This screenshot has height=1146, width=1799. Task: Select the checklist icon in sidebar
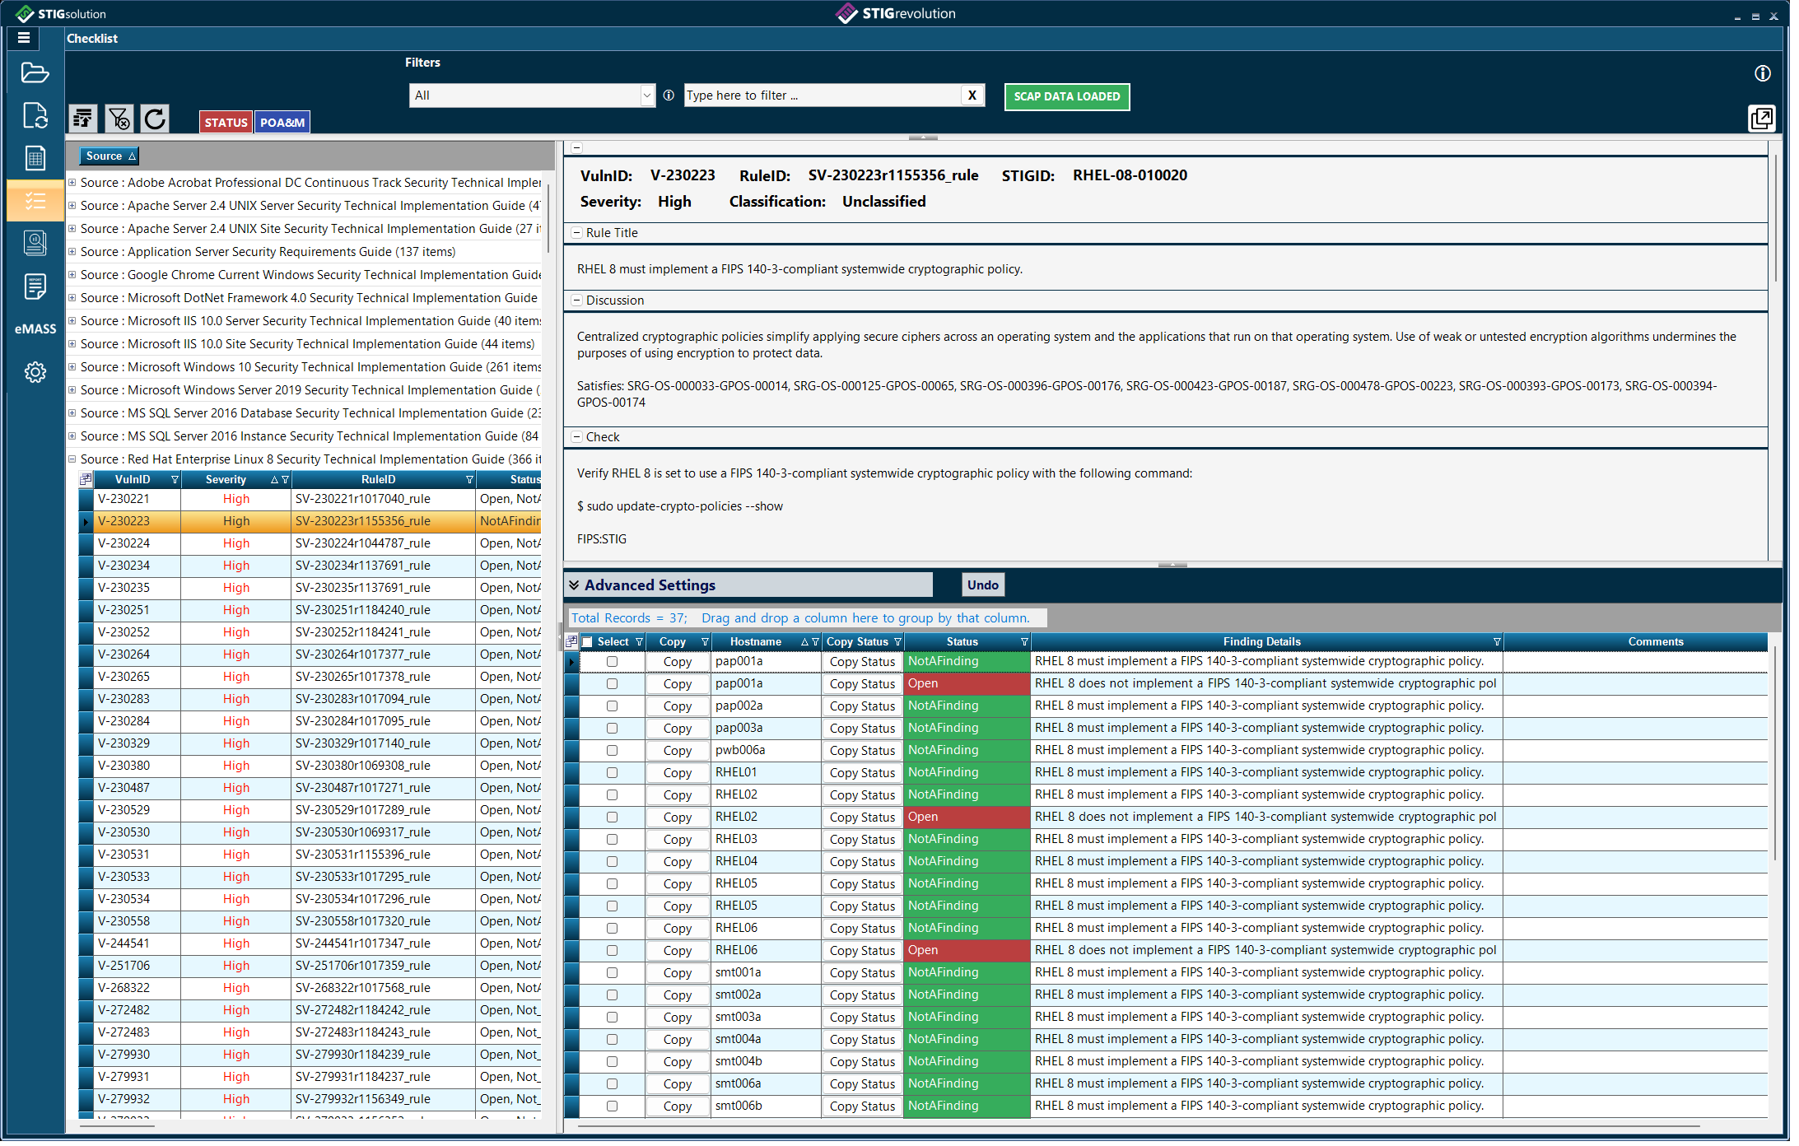(35, 201)
